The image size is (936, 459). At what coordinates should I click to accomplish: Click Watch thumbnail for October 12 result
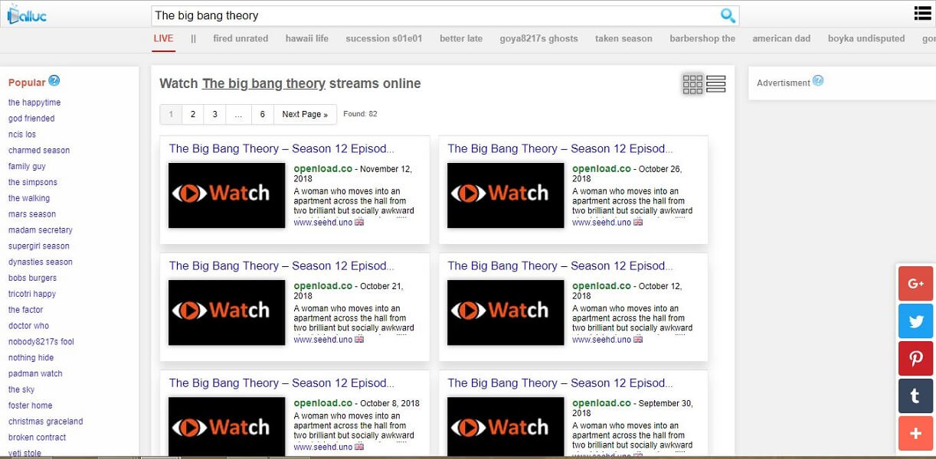(x=506, y=311)
